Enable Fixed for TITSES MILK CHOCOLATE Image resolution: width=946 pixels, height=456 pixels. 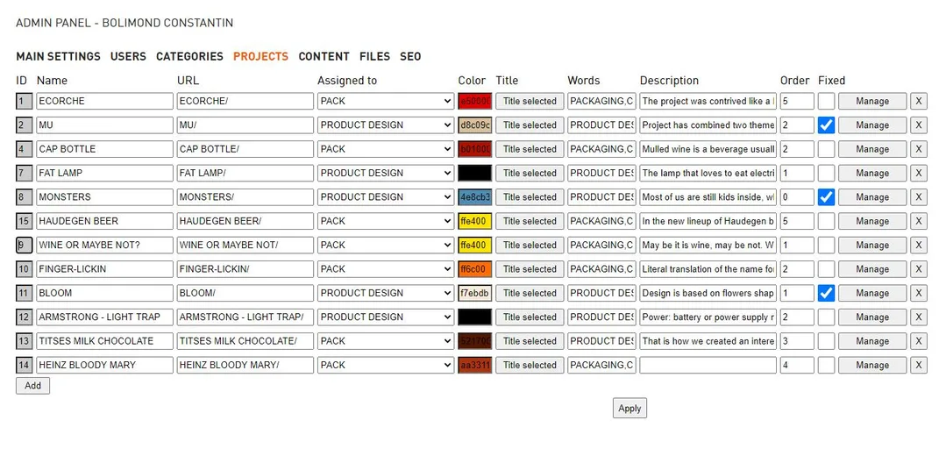[827, 341]
